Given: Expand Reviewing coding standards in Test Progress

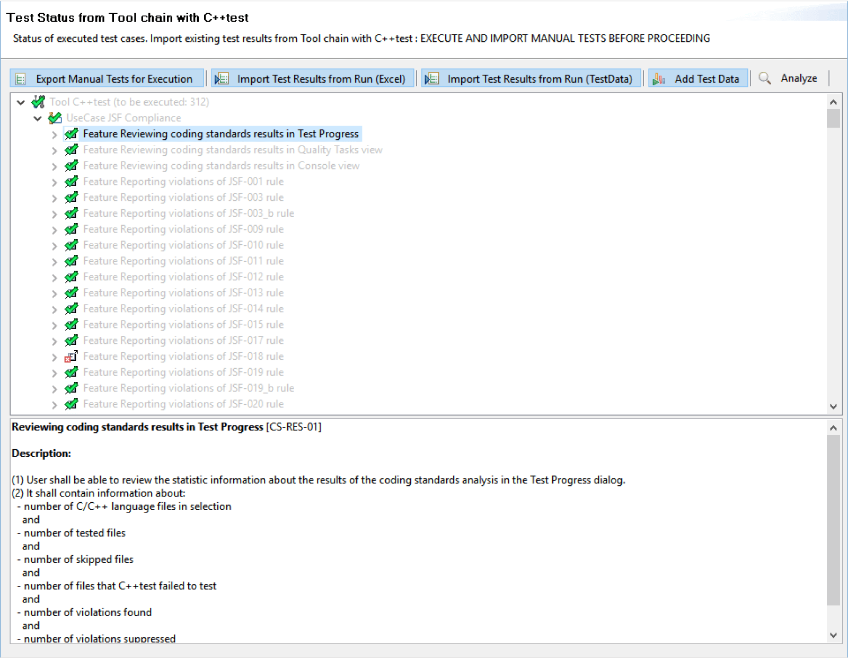Looking at the screenshot, I should 54,135.
